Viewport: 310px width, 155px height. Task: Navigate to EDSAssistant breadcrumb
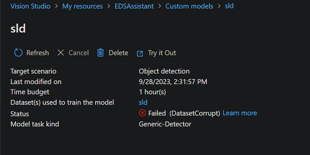coord(134,6)
